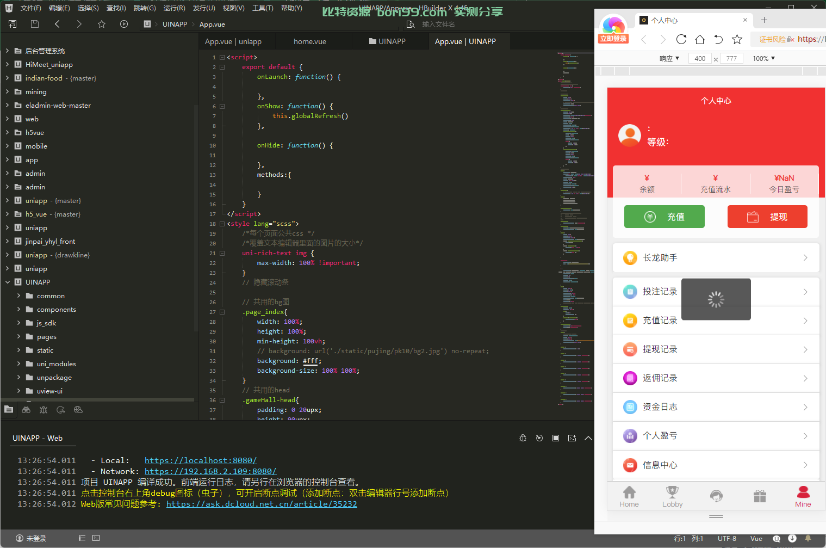The image size is (826, 548).
Task: Open the 100% zoom dropdown in browser
Action: [x=763, y=58]
